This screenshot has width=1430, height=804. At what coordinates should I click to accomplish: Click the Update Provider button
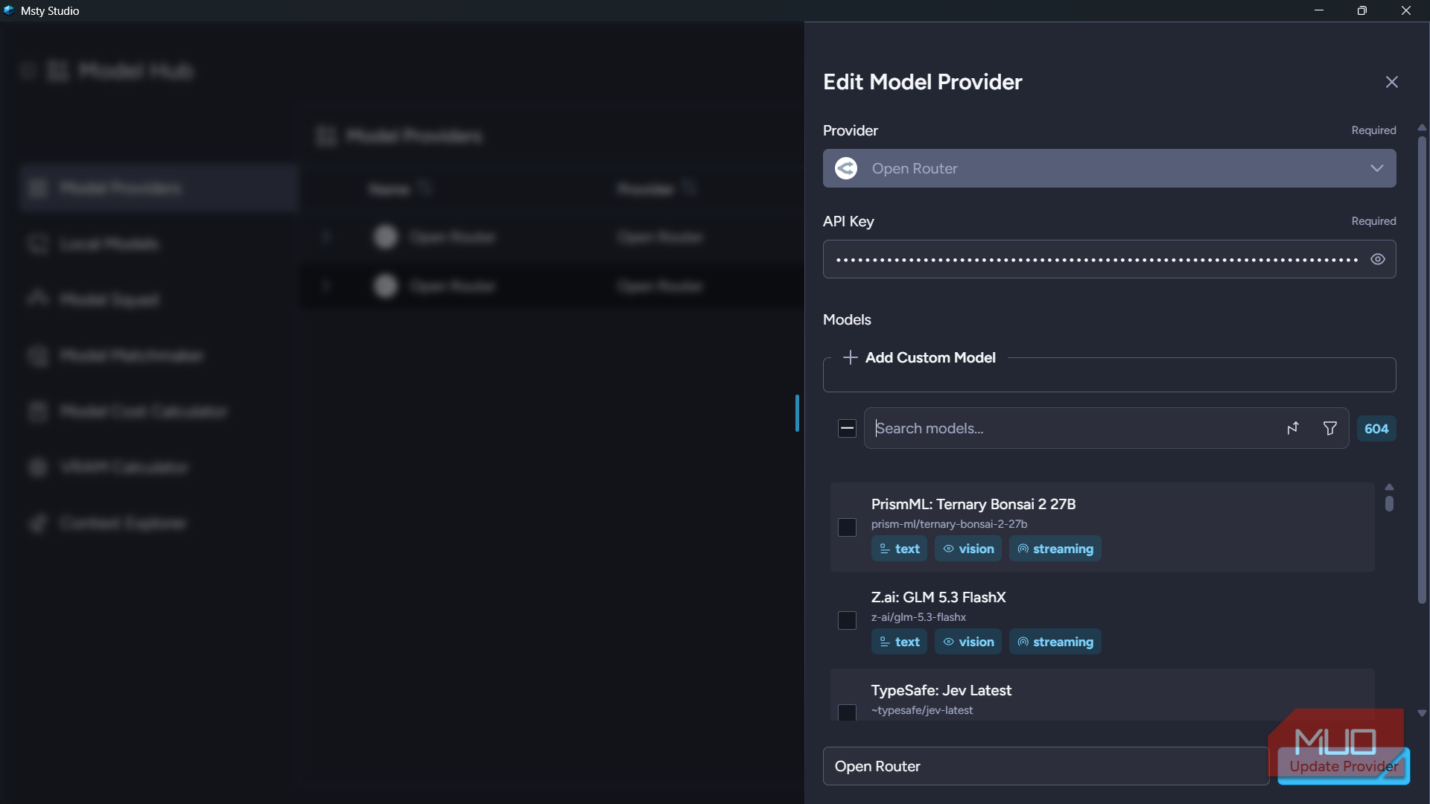(x=1344, y=766)
